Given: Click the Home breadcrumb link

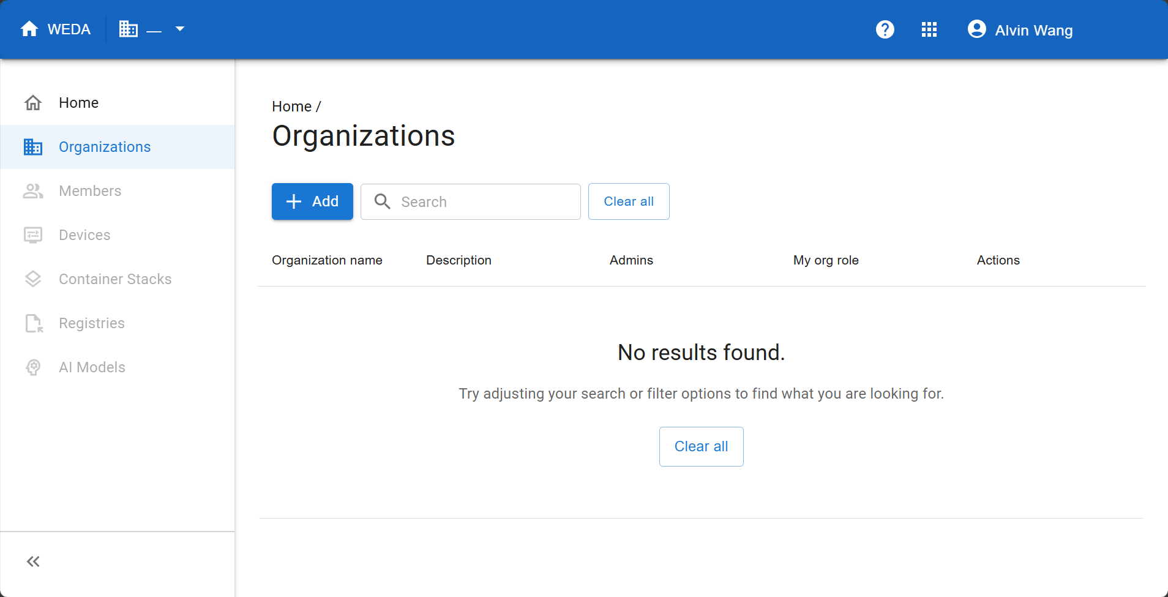Looking at the screenshot, I should tap(292, 107).
